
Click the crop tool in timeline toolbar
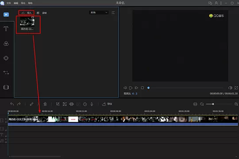(x=58, y=104)
